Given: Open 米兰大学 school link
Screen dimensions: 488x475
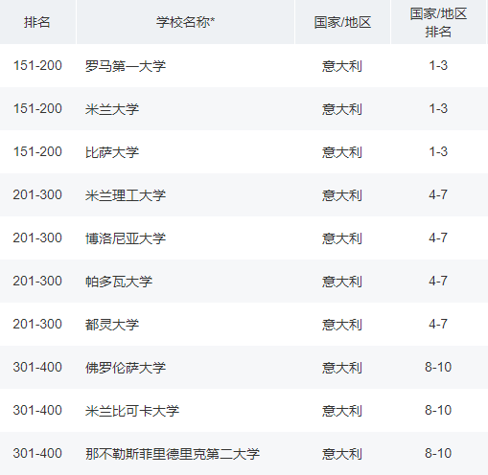Looking at the screenshot, I should pos(112,109).
